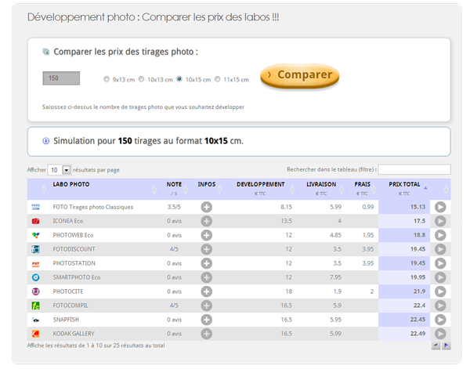Go to PHOTOCITE via arrow icon
This screenshot has height=369, width=470.
440,291
